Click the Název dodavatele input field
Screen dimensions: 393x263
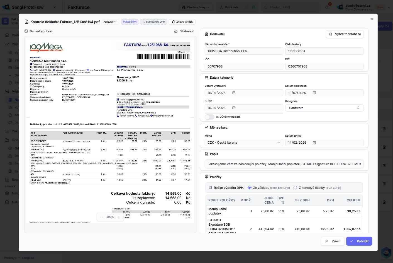(244, 51)
